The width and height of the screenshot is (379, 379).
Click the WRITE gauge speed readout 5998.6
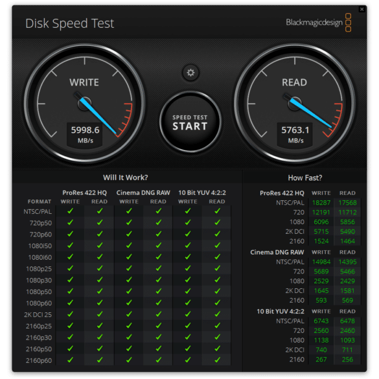tap(85, 130)
